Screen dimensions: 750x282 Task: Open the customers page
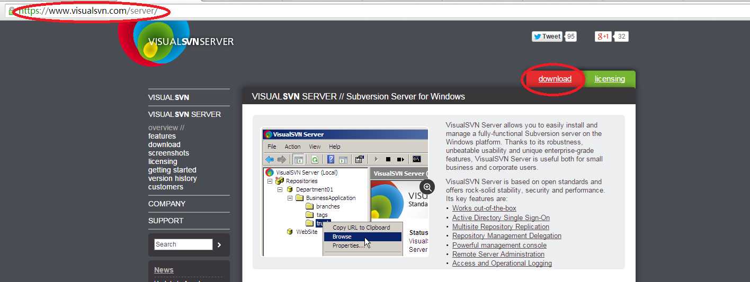coord(166,187)
